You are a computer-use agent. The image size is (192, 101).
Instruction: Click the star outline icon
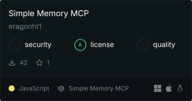pyautogui.click(x=39, y=63)
